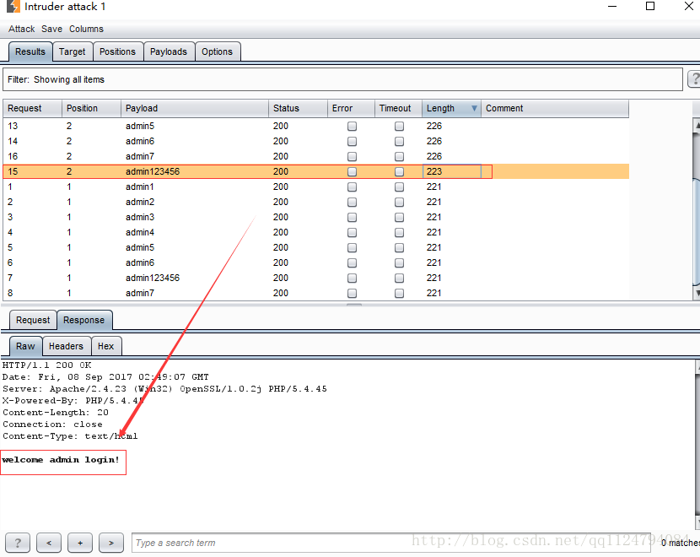Select request 2 payload admin2
Image resolution: width=700 pixels, height=557 pixels.
coord(140,202)
